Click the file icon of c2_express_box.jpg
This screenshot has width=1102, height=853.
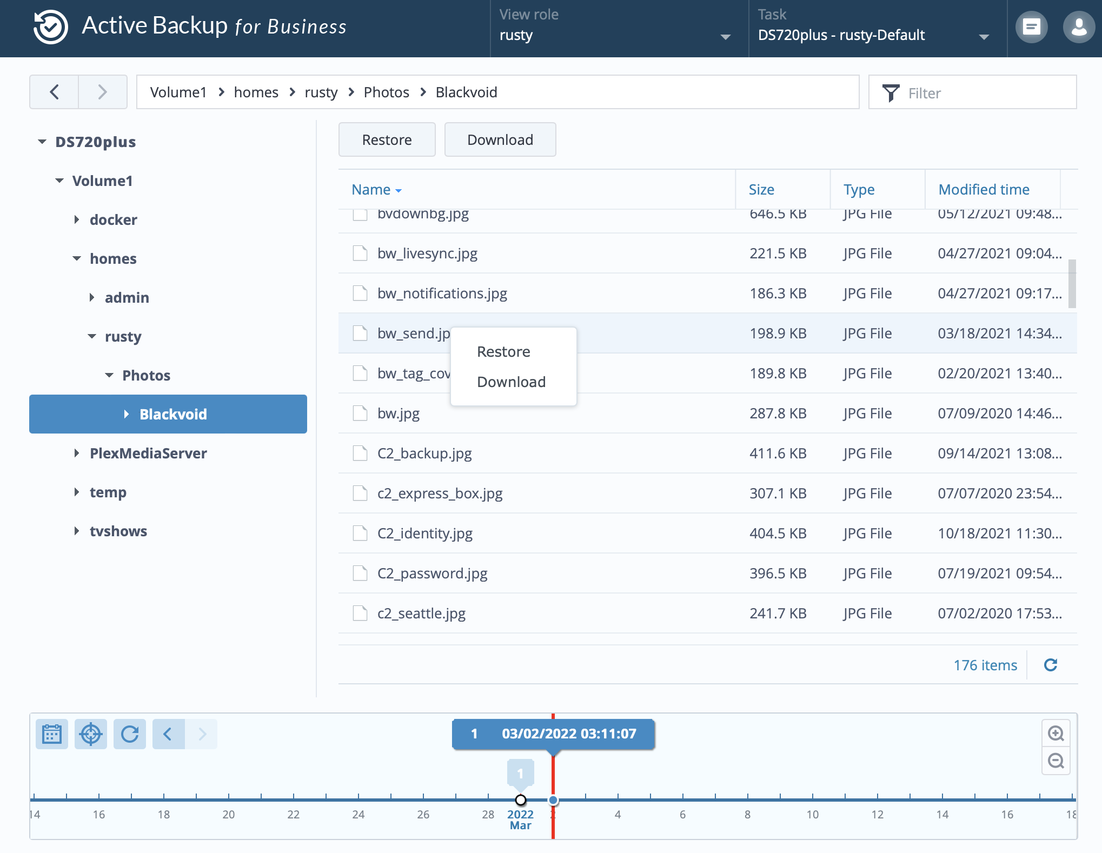pyautogui.click(x=360, y=493)
